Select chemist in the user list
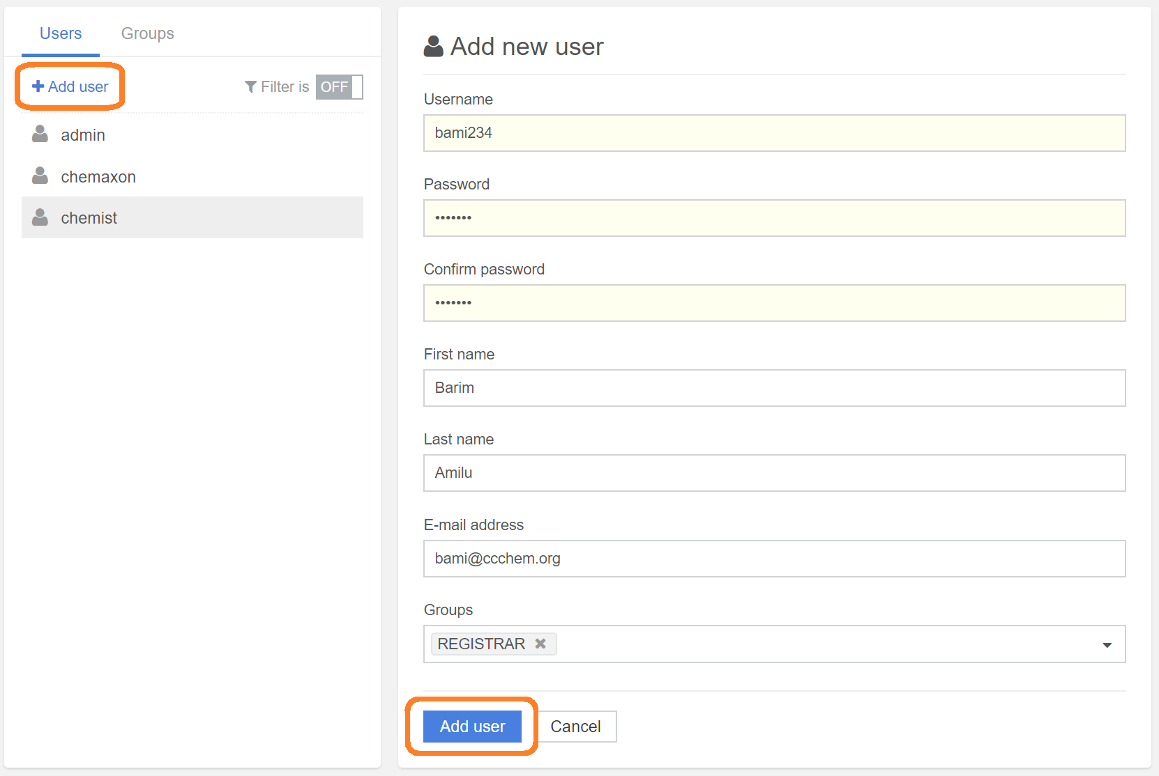Screen dimensions: 1159x776 192,217
